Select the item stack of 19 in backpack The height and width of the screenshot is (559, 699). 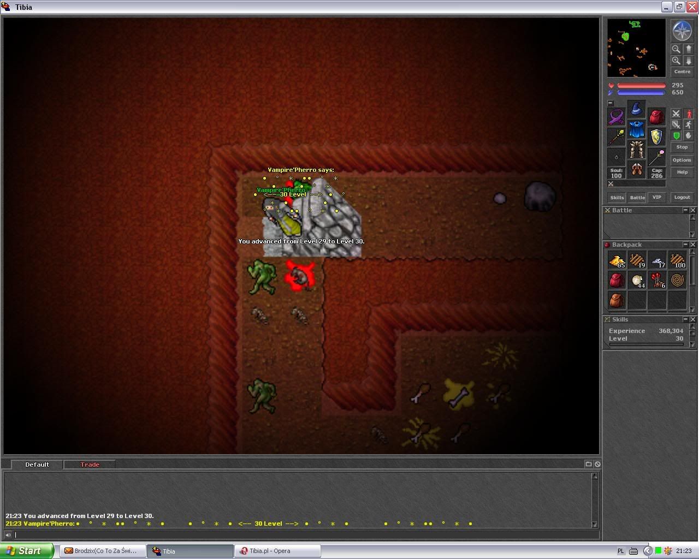click(637, 260)
